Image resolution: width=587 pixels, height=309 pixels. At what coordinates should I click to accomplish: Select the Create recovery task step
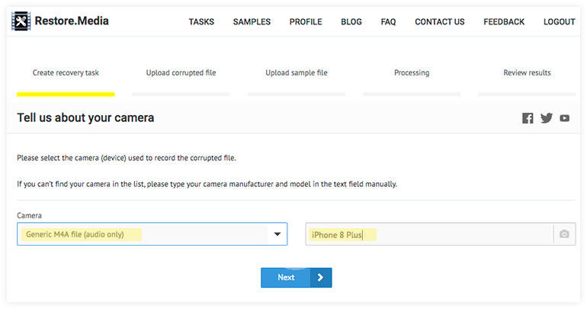point(66,72)
